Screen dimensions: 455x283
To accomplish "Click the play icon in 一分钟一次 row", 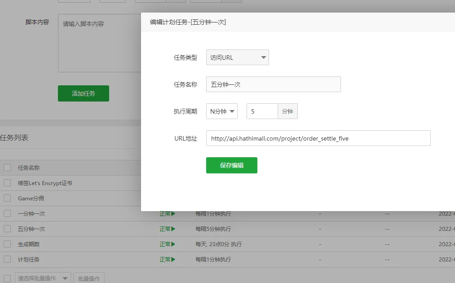I will pyautogui.click(x=173, y=214).
